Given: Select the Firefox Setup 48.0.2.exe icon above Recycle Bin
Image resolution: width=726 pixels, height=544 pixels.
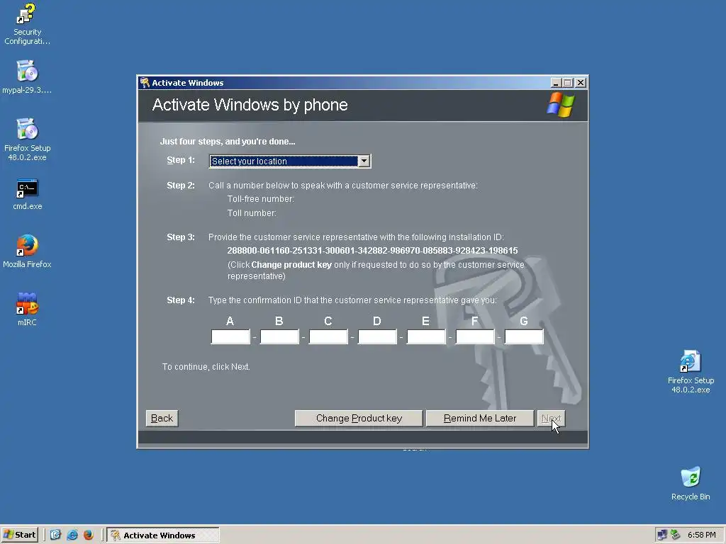Looking at the screenshot, I should 691,371.
